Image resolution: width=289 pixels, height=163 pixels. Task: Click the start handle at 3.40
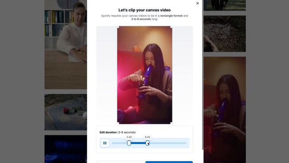pyautogui.click(x=129, y=143)
